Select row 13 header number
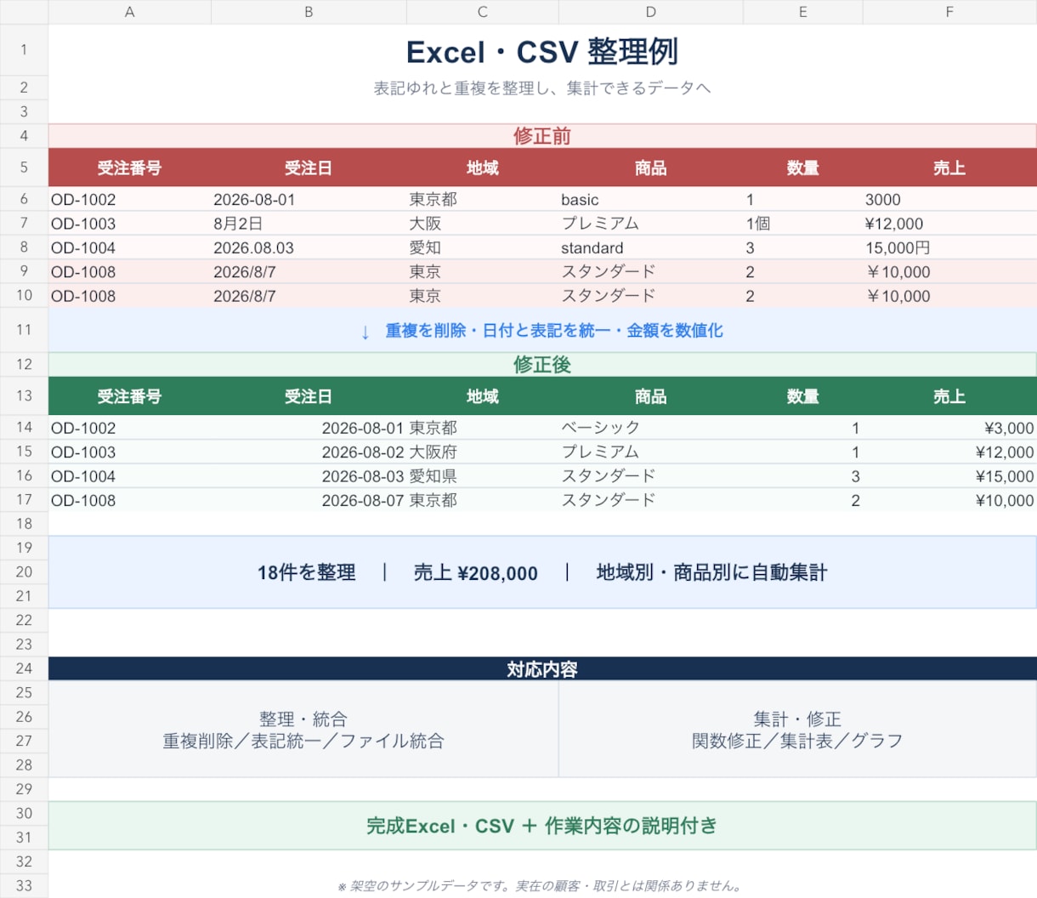 coord(24,395)
